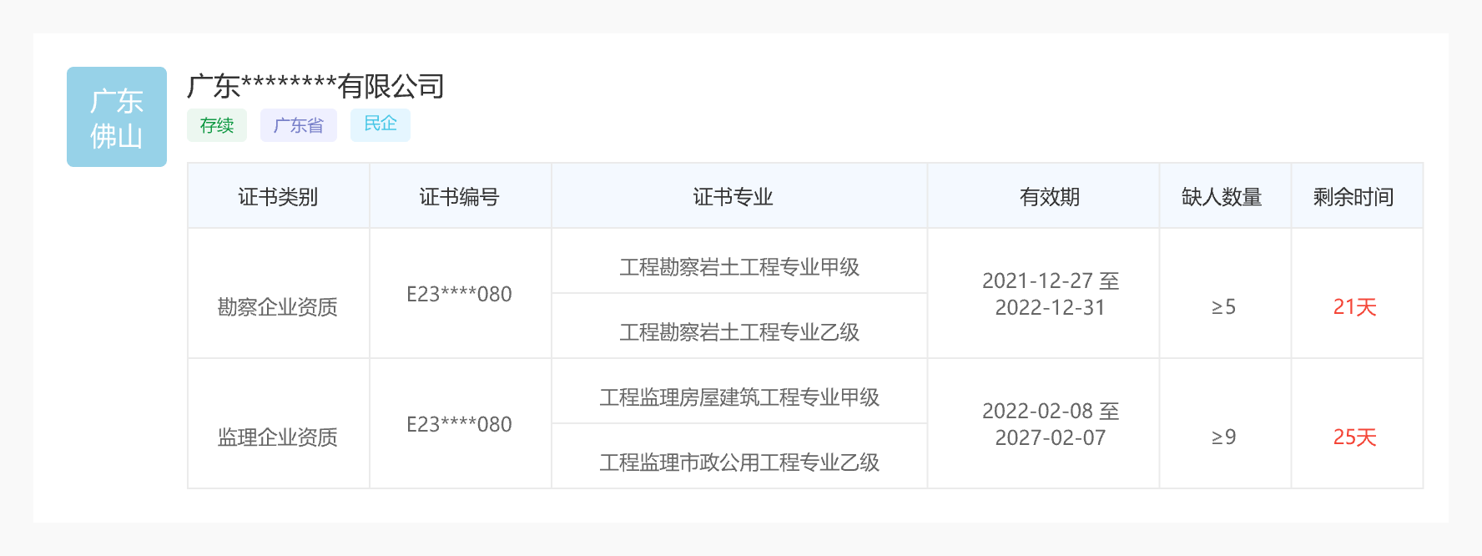Screen dimensions: 1482x556
Task: Click the red 21天 remaining time
Action: [1354, 307]
